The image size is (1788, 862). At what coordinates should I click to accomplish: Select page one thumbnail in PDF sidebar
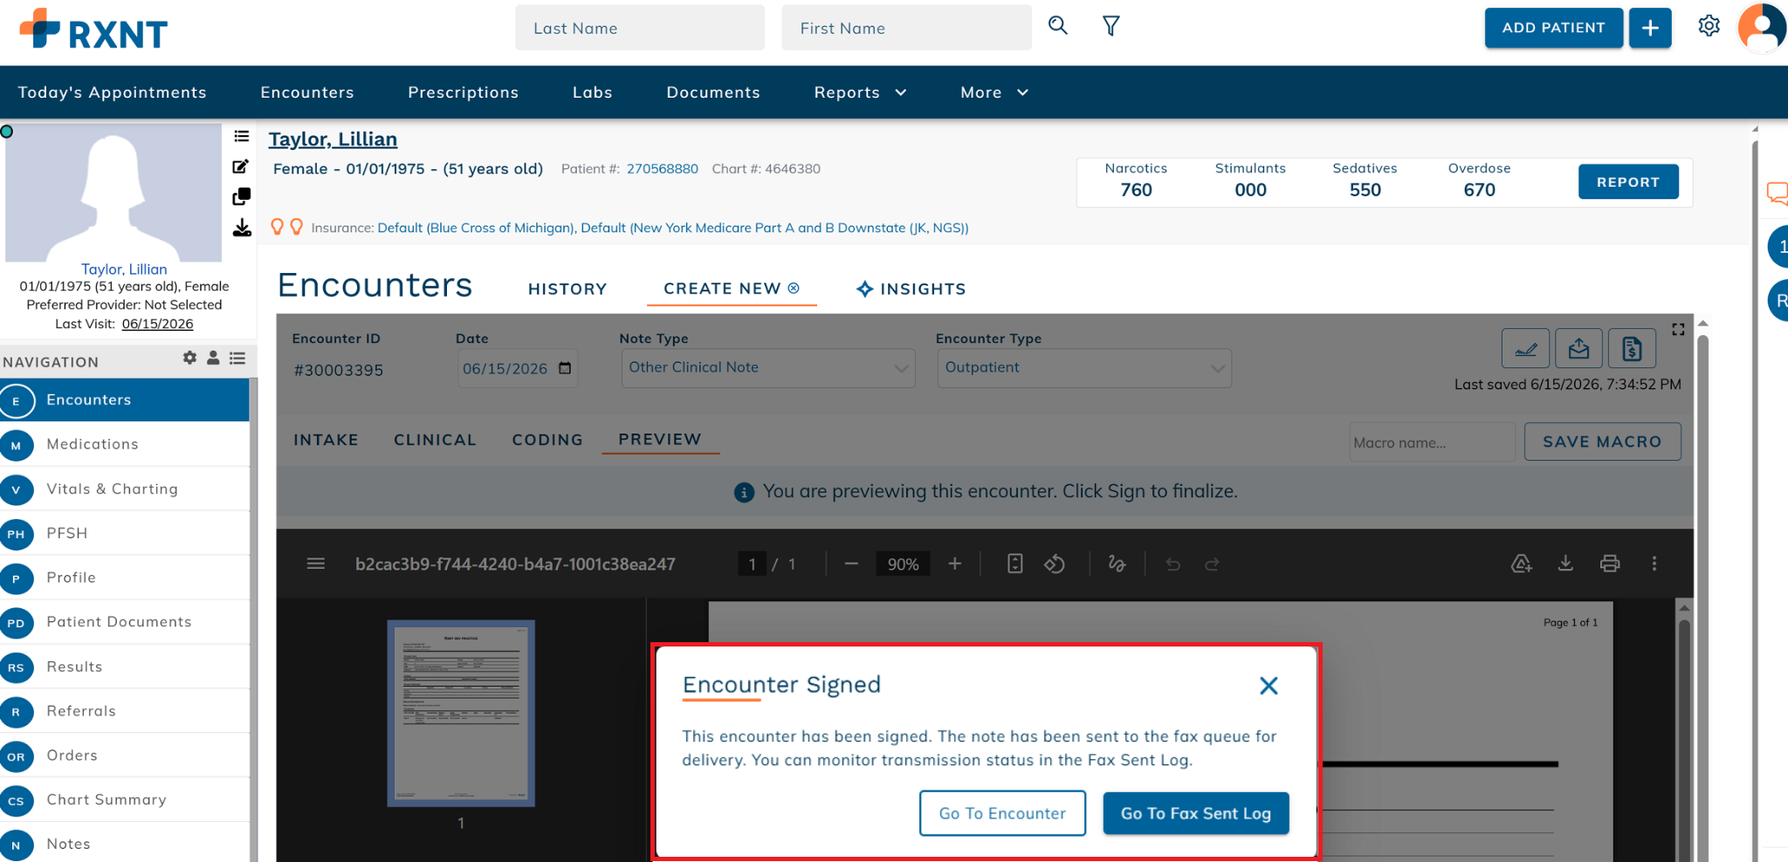click(461, 714)
